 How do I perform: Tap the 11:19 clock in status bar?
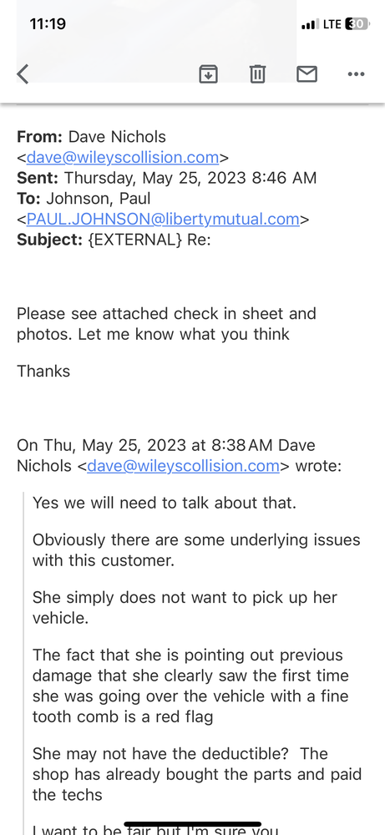(x=48, y=24)
